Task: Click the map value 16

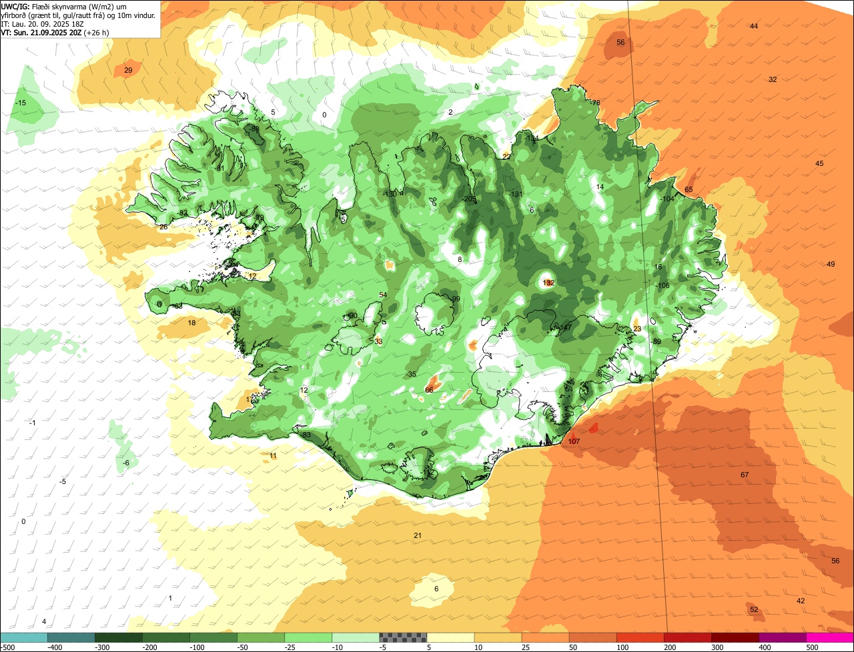Action: 658,267
